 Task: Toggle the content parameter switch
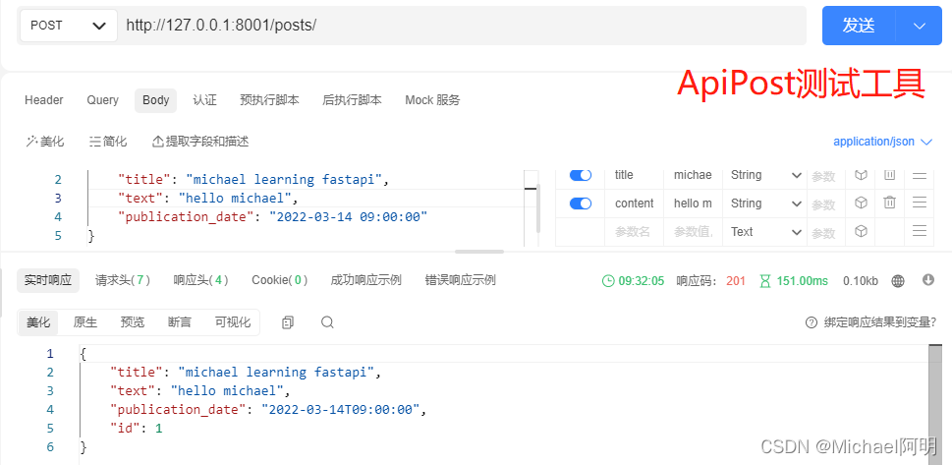[581, 203]
